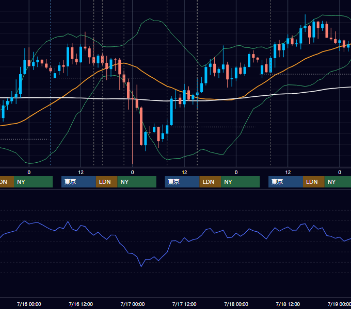Click the LDN session block on 7/18
Screen dimensions: 351x309
pyautogui.click(x=314, y=182)
